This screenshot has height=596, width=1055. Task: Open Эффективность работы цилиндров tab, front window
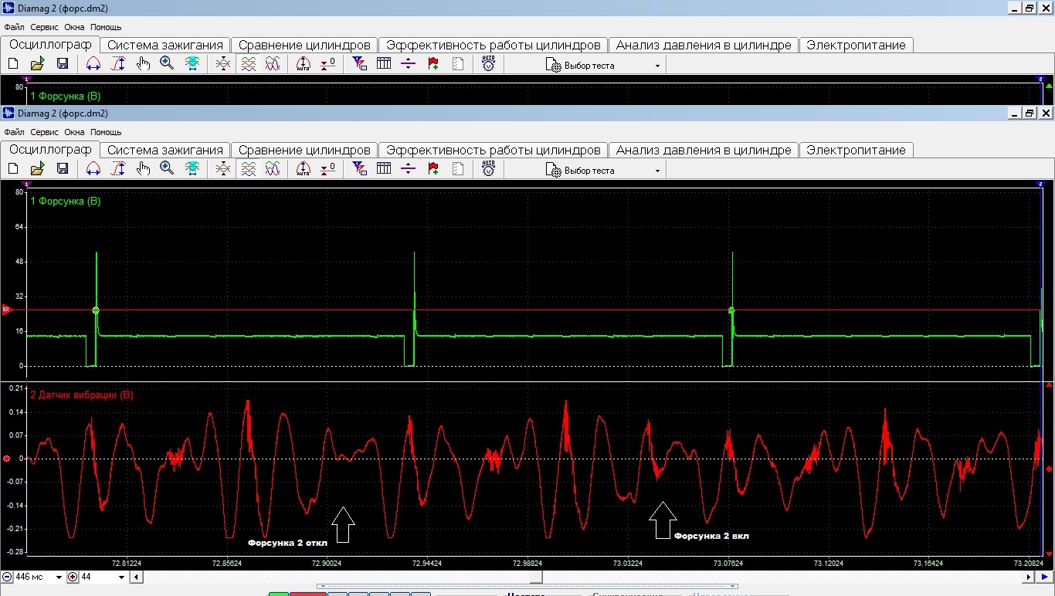pos(493,150)
